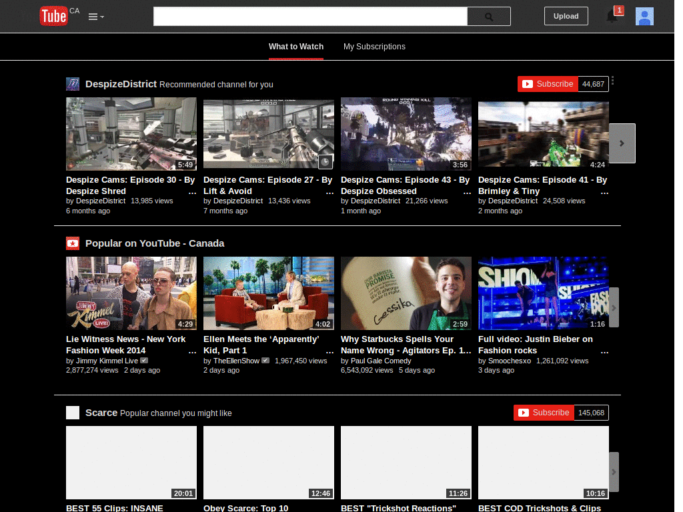Focus the search input box
Viewport: 683px width, 512px height.
point(310,17)
